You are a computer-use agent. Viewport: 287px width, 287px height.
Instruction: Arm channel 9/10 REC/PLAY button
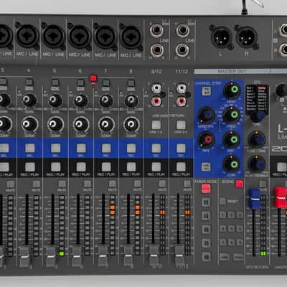pos(156,166)
